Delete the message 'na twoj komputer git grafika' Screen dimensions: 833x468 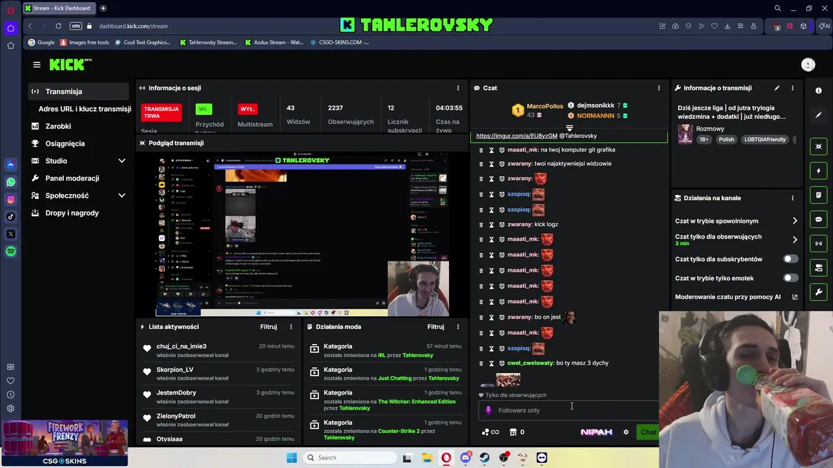coord(481,149)
